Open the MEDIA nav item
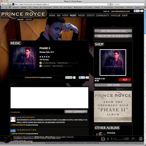The height and width of the screenshot is (146, 146). [81, 15]
